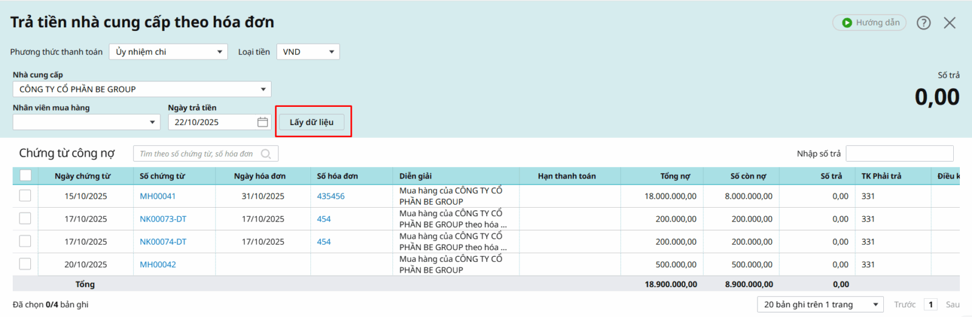Change the records per page dropdown

[820, 305]
